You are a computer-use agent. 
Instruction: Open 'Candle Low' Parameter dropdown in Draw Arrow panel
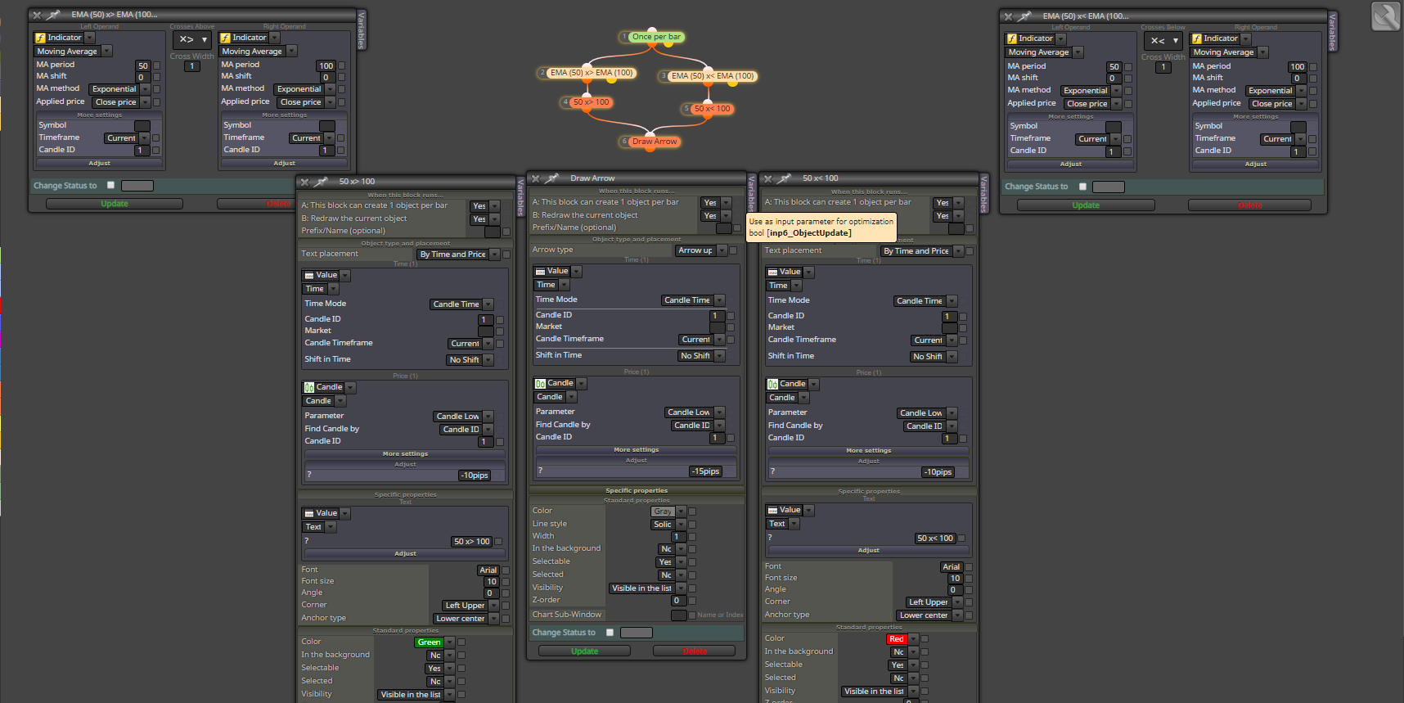tap(695, 412)
